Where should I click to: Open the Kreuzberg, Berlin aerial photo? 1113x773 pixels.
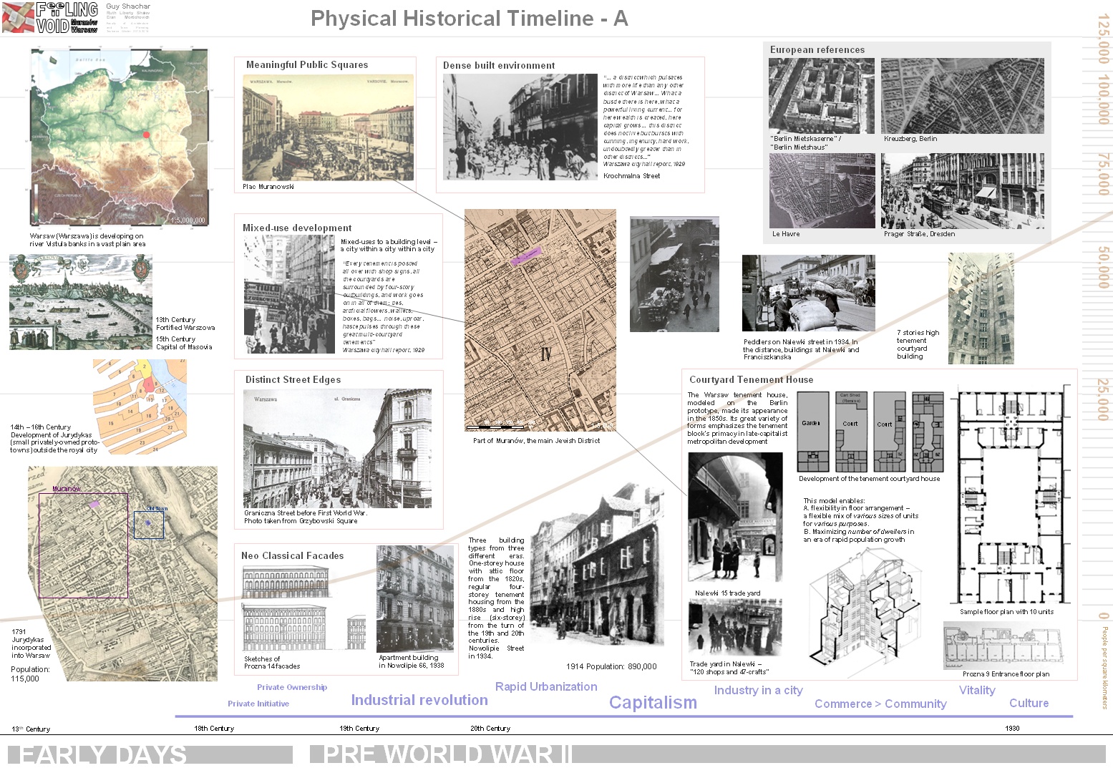click(962, 96)
